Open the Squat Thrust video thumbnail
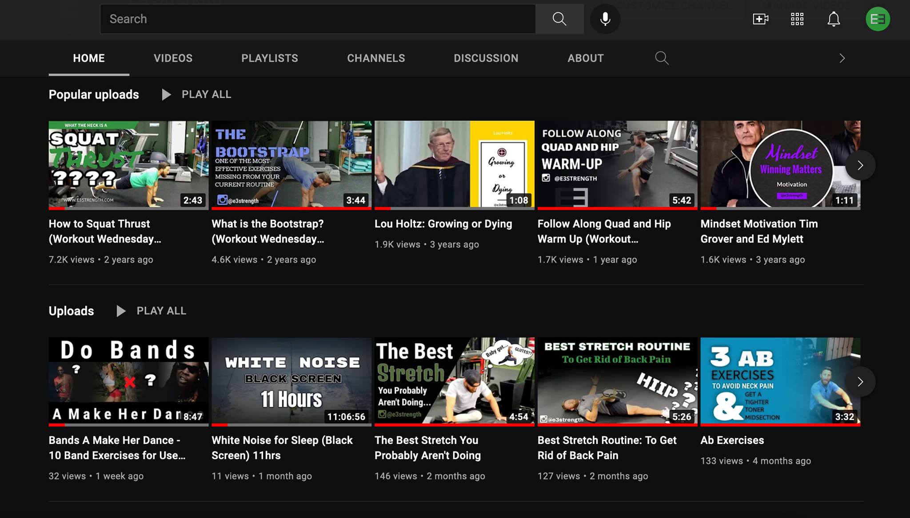Viewport: 910px width, 518px height. click(x=128, y=165)
